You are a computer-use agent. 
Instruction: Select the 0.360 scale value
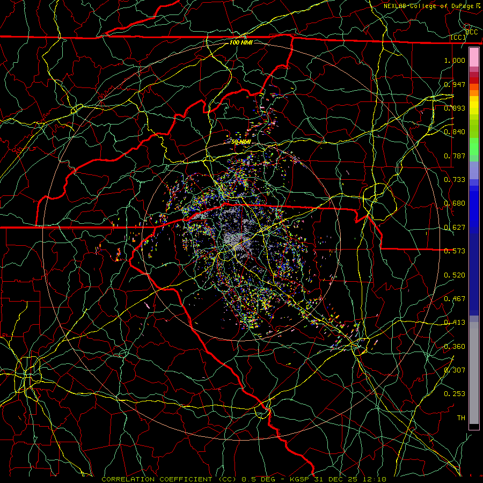455,347
